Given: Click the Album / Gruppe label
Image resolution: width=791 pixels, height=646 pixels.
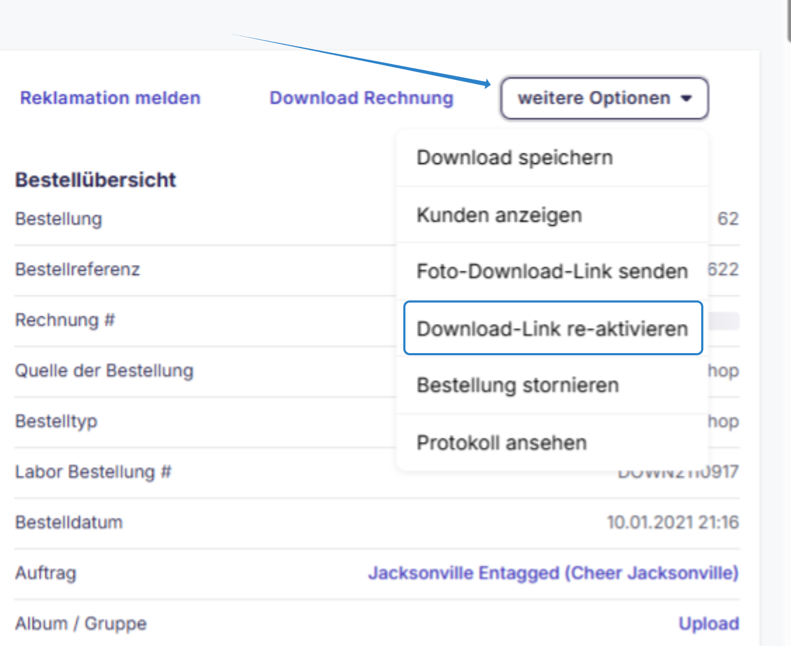Looking at the screenshot, I should [x=81, y=623].
